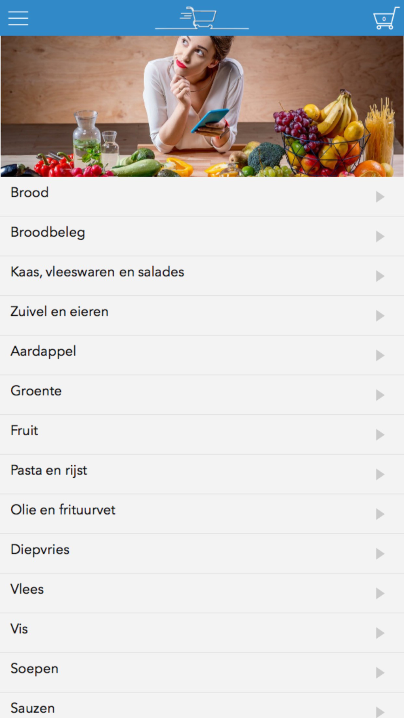Click the arrow next to Vis
Image resolution: width=404 pixels, height=718 pixels.
click(x=380, y=633)
